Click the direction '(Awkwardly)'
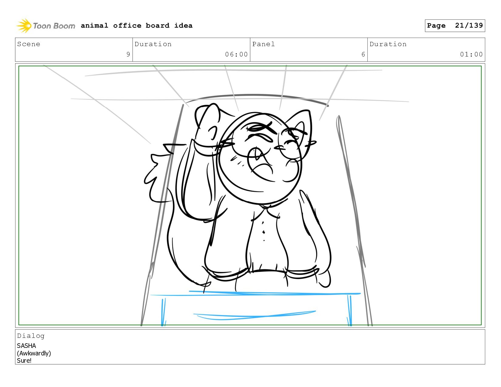 (34, 353)
